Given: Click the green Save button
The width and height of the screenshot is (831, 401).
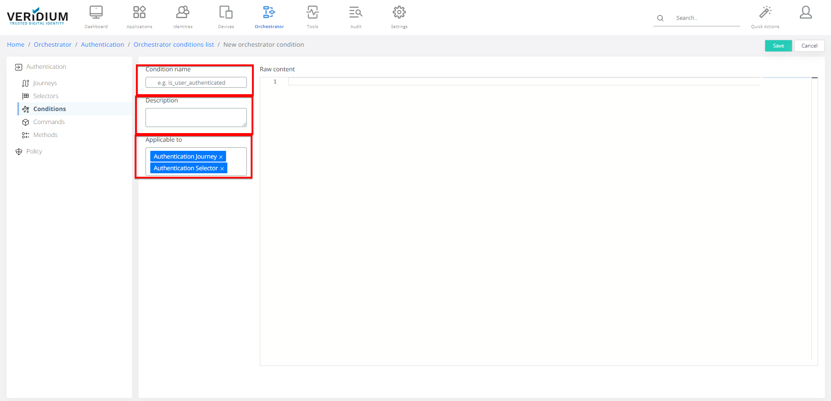Looking at the screenshot, I should tap(778, 46).
